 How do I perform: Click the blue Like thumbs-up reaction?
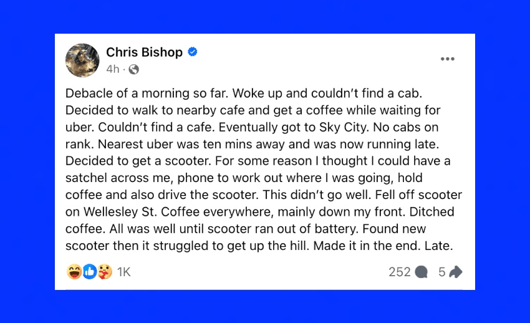(90, 272)
